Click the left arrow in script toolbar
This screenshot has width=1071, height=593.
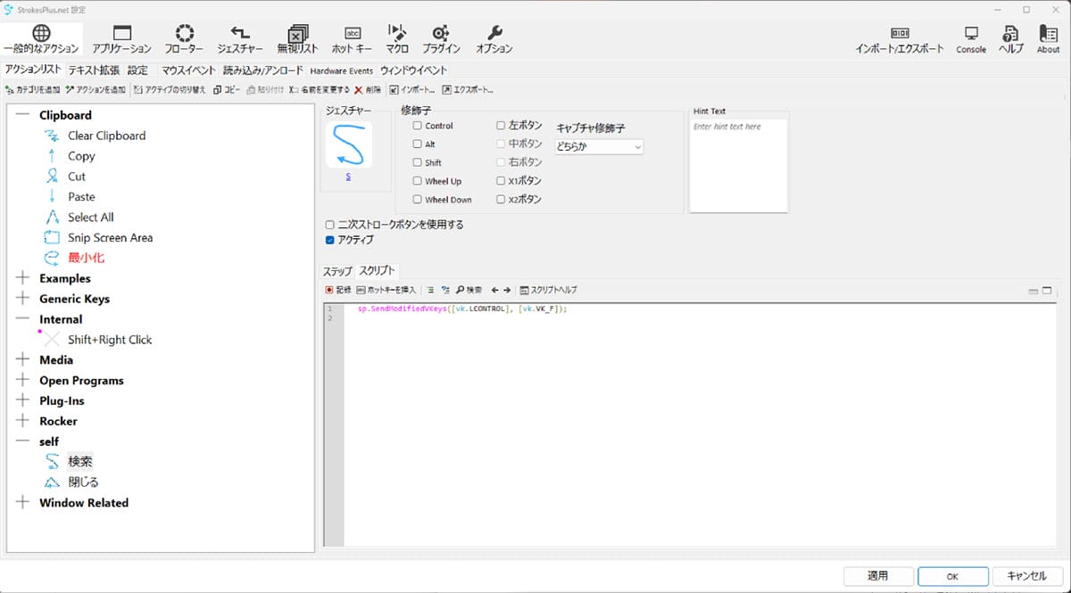[x=494, y=290]
